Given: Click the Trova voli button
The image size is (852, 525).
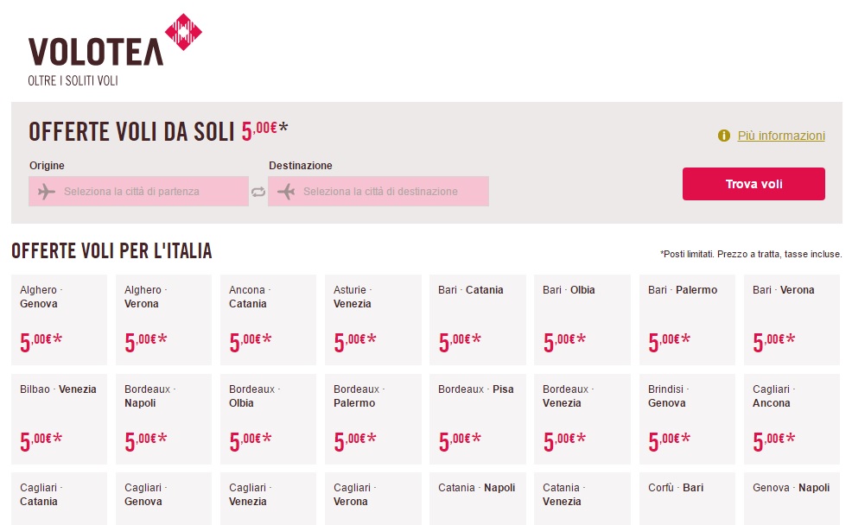Looking at the screenshot, I should point(753,184).
